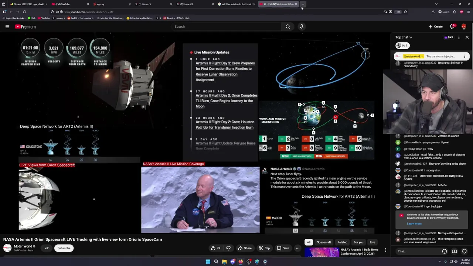Open the account avatar menu

tap(464, 27)
